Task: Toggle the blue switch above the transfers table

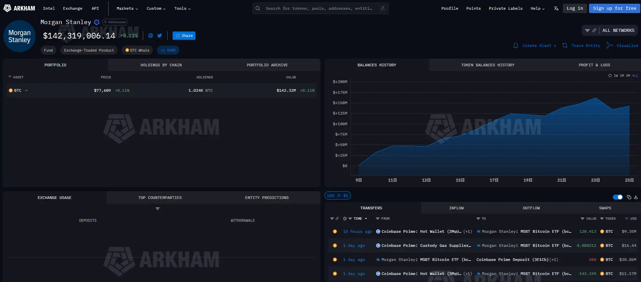Action: (x=618, y=197)
